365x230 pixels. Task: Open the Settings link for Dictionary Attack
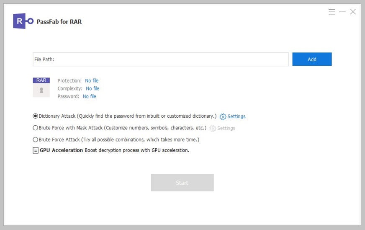point(236,116)
